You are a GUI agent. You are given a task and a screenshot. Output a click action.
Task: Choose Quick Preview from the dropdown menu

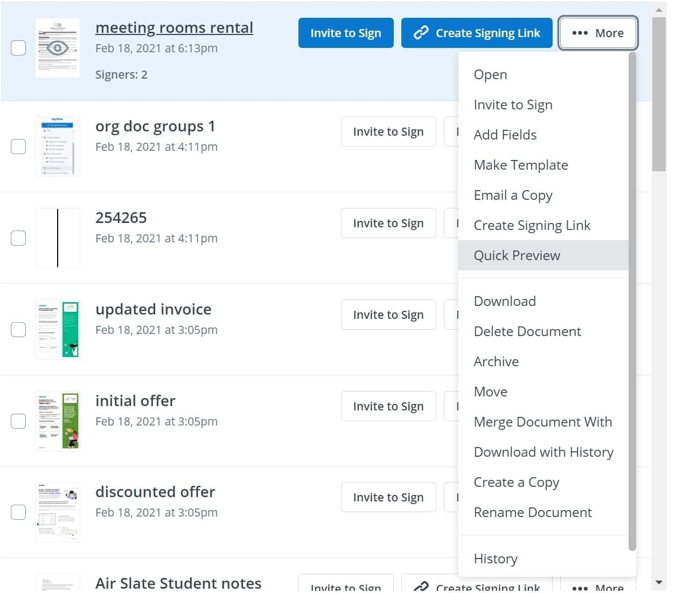517,255
